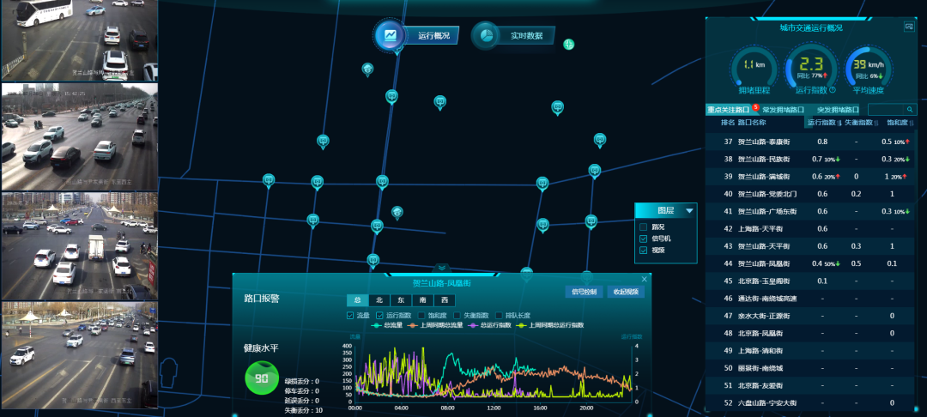Click the expand icon in 城市交通运行概况 header

[x=909, y=27]
